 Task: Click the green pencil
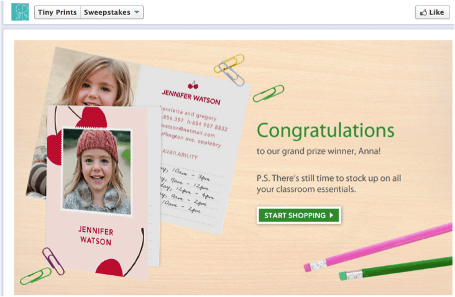click(x=396, y=268)
